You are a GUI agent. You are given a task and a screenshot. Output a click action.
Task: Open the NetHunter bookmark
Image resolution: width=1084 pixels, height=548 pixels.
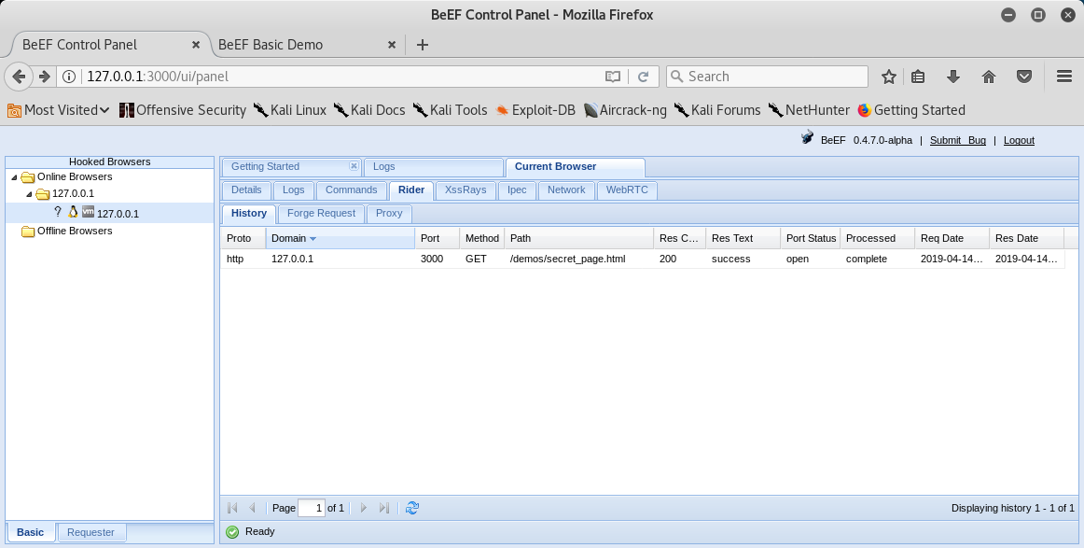pos(809,110)
